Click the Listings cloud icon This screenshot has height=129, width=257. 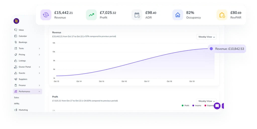click(x=16, y=61)
